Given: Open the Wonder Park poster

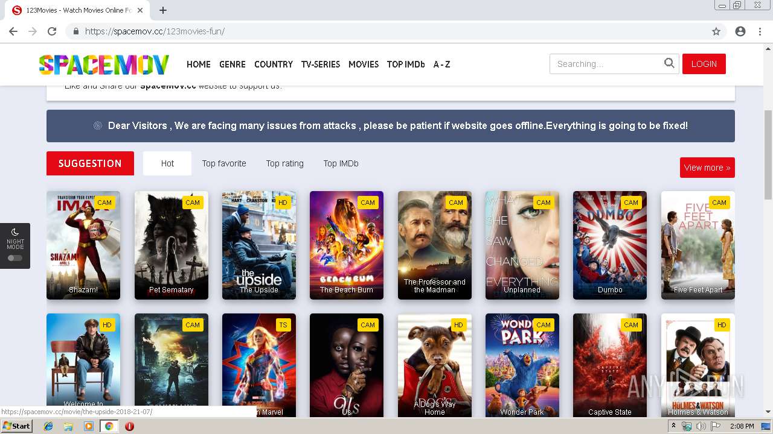Looking at the screenshot, I should pyautogui.click(x=522, y=365).
